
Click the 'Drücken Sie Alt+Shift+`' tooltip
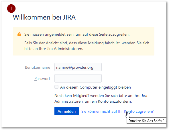coord(146,121)
